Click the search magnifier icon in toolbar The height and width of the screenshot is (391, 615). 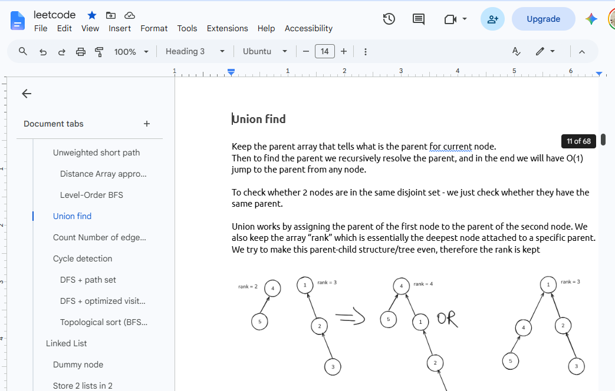pos(23,51)
